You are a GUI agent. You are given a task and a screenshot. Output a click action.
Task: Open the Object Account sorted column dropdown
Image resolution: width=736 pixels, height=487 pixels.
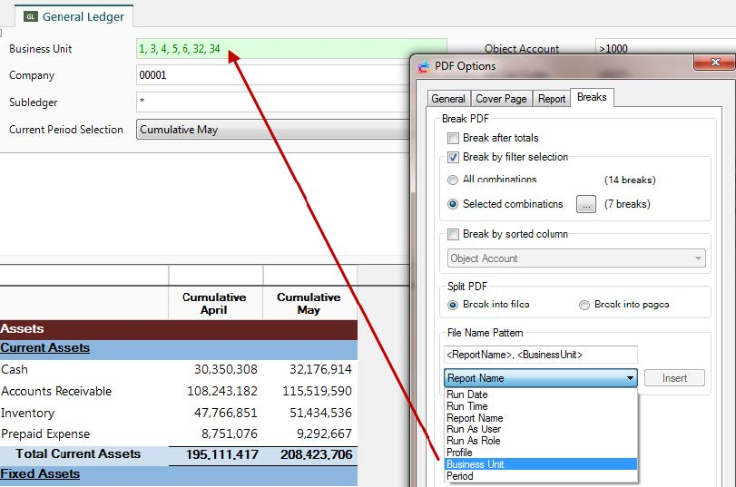575,258
